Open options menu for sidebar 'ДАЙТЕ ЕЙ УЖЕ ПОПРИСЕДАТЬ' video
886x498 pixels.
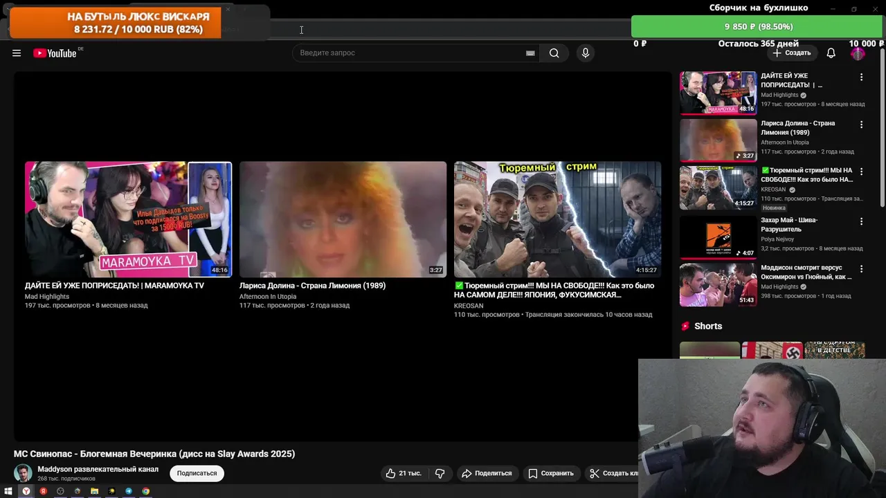(861, 77)
